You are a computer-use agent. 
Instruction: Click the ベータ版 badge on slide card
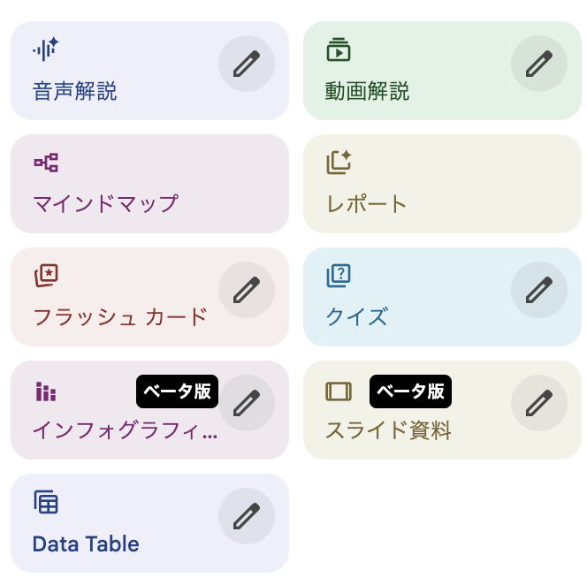click(x=410, y=391)
